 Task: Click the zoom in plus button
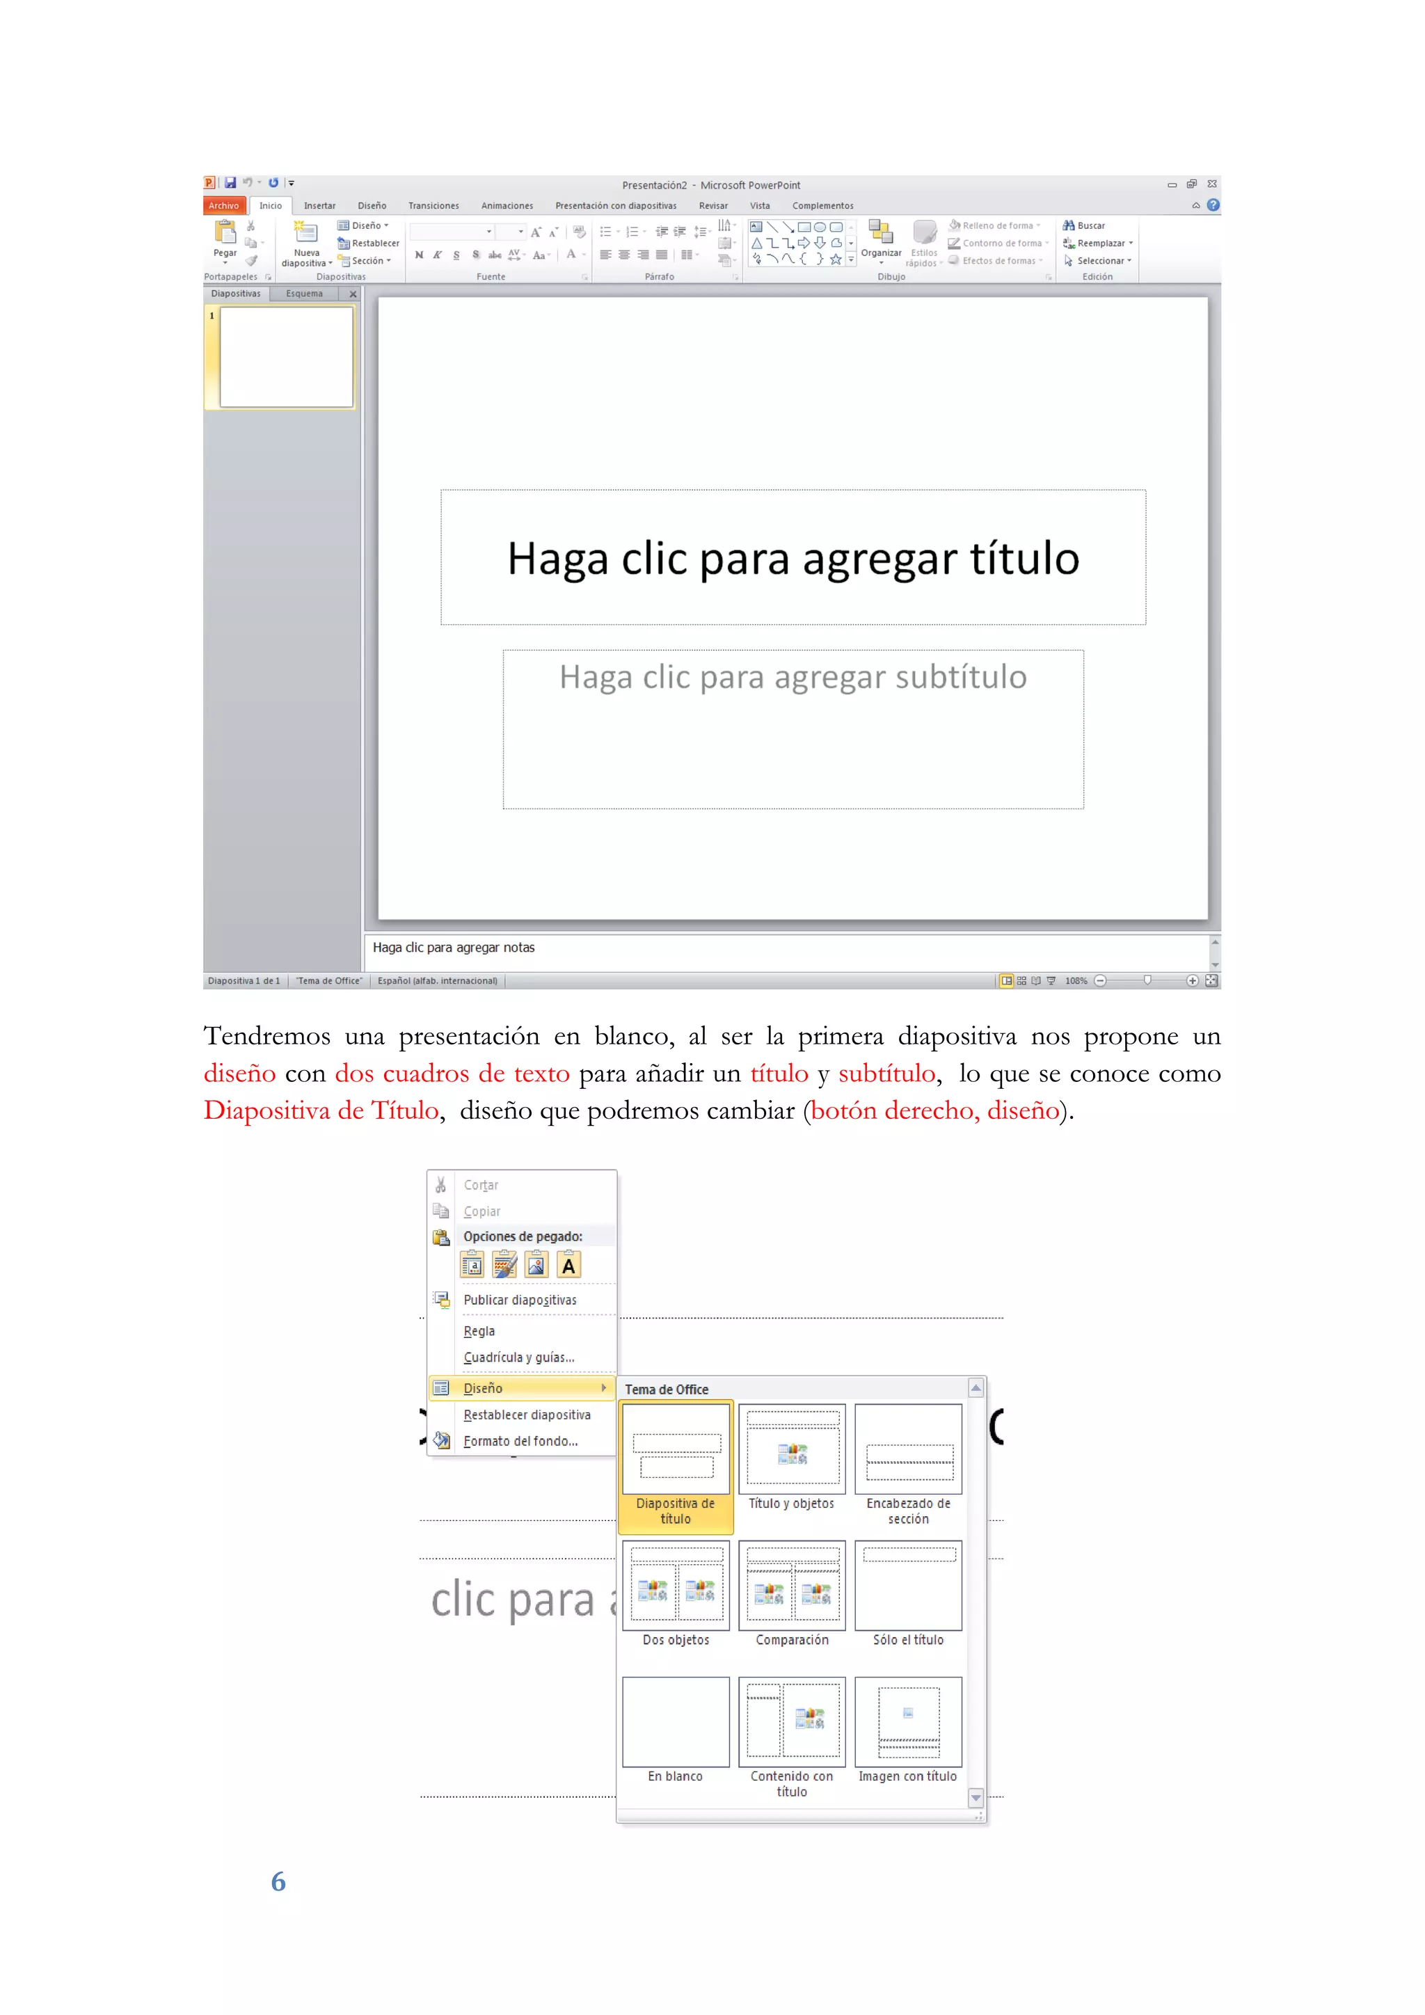pyautogui.click(x=1193, y=980)
